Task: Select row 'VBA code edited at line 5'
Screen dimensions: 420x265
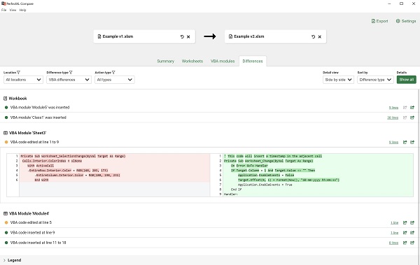Action: coord(209,222)
